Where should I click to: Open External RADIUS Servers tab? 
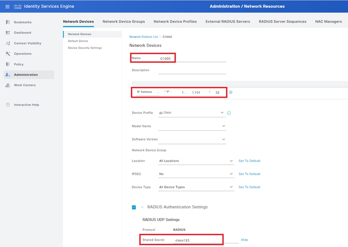pos(228,22)
